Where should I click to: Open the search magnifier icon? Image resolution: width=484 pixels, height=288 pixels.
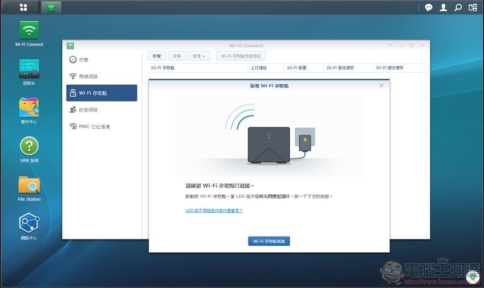[458, 7]
